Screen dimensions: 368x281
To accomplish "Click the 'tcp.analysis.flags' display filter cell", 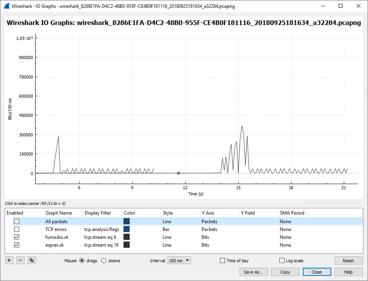I will pos(102,229).
